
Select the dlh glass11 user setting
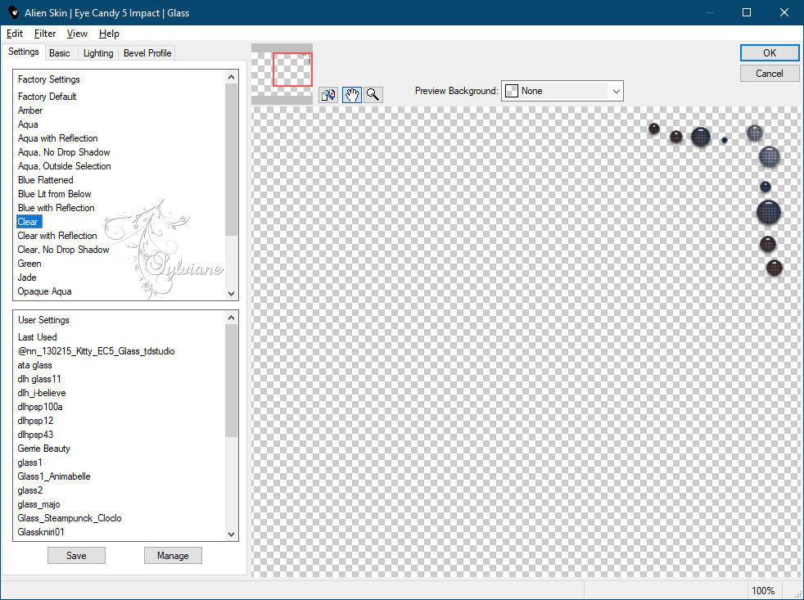pyautogui.click(x=39, y=378)
